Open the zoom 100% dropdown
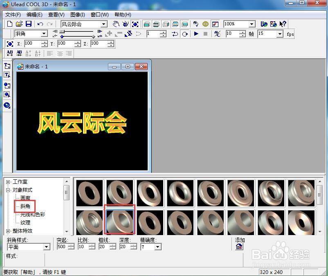Screen dimensions: 328x276 pos(252,24)
